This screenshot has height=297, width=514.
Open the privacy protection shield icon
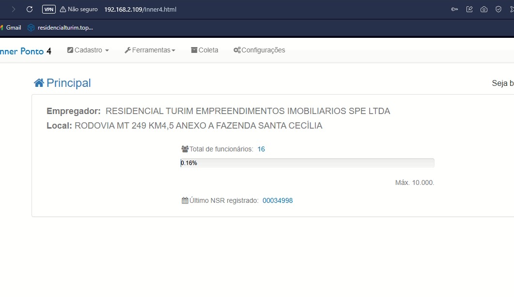(498, 9)
